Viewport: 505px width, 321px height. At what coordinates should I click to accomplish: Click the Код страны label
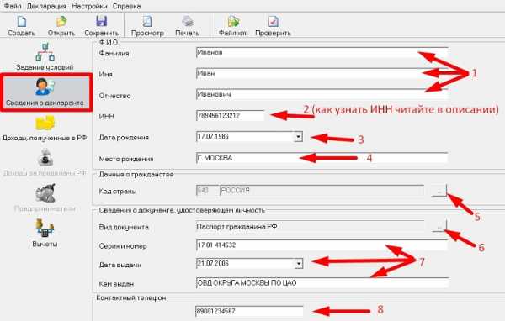click(x=118, y=192)
